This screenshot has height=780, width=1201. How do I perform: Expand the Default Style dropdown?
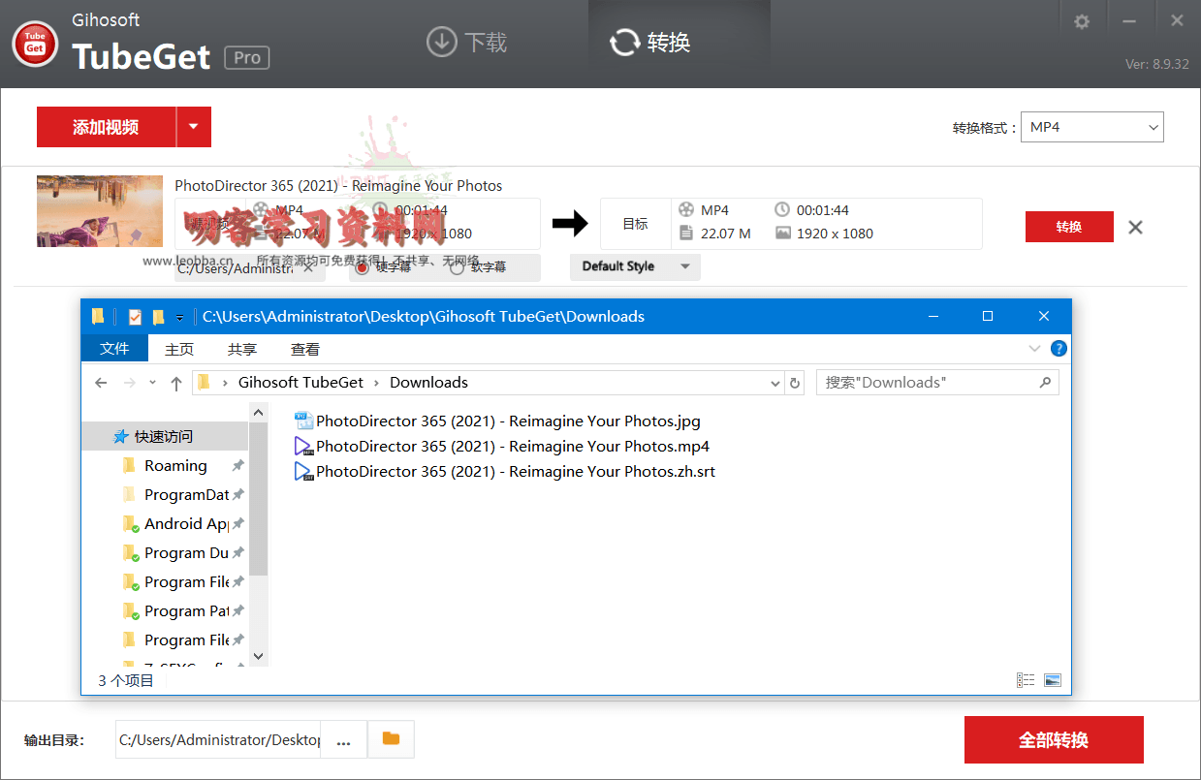(635, 266)
